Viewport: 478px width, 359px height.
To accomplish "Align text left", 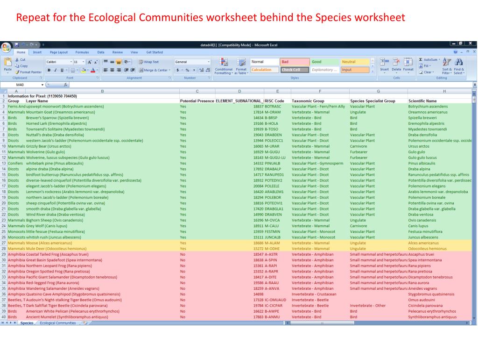I will (105, 70).
